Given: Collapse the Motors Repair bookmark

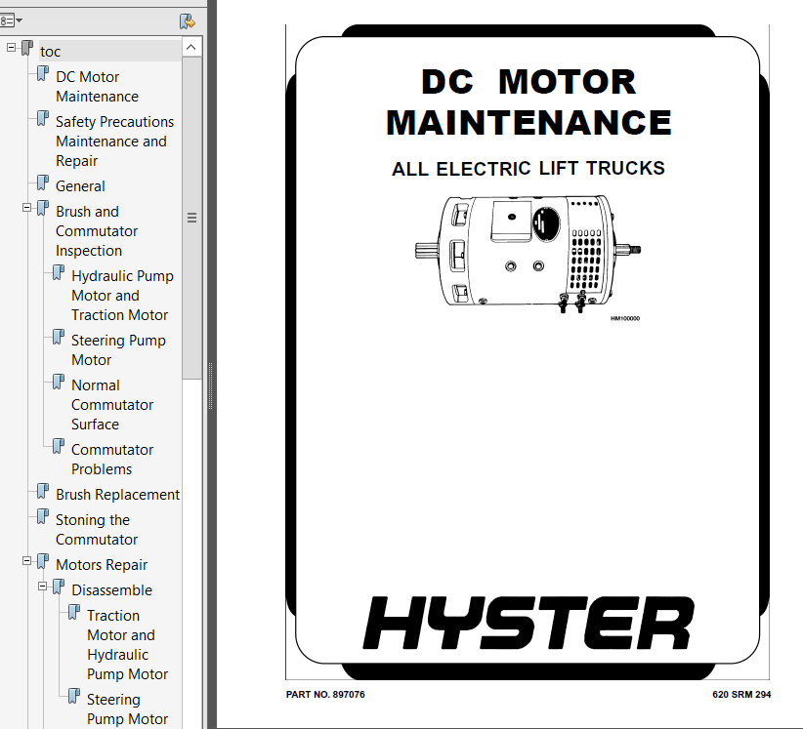Looking at the screenshot, I should (26, 561).
